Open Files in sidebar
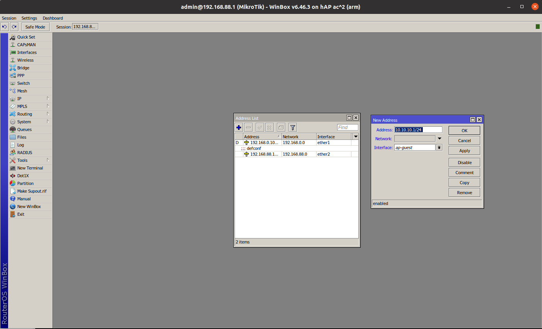Viewport: 542px width, 329px height. point(30,137)
